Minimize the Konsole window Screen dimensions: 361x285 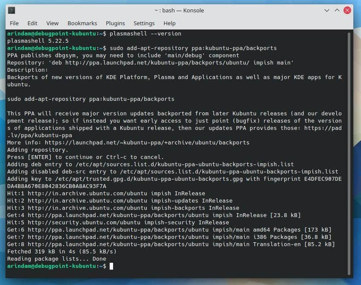coord(327,10)
